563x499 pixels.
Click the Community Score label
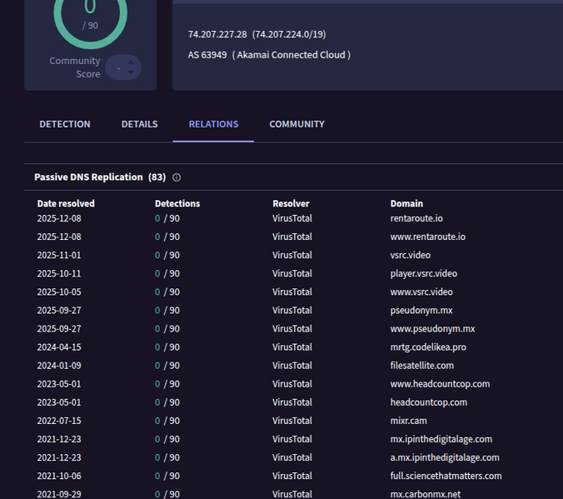(75, 67)
